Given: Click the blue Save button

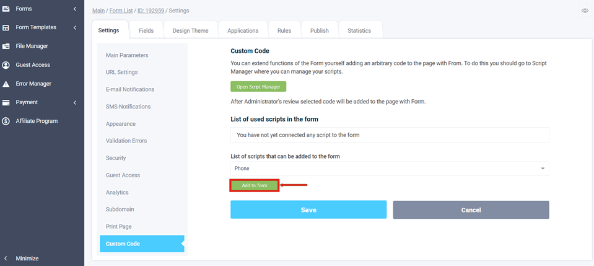Looking at the screenshot, I should pos(308,210).
